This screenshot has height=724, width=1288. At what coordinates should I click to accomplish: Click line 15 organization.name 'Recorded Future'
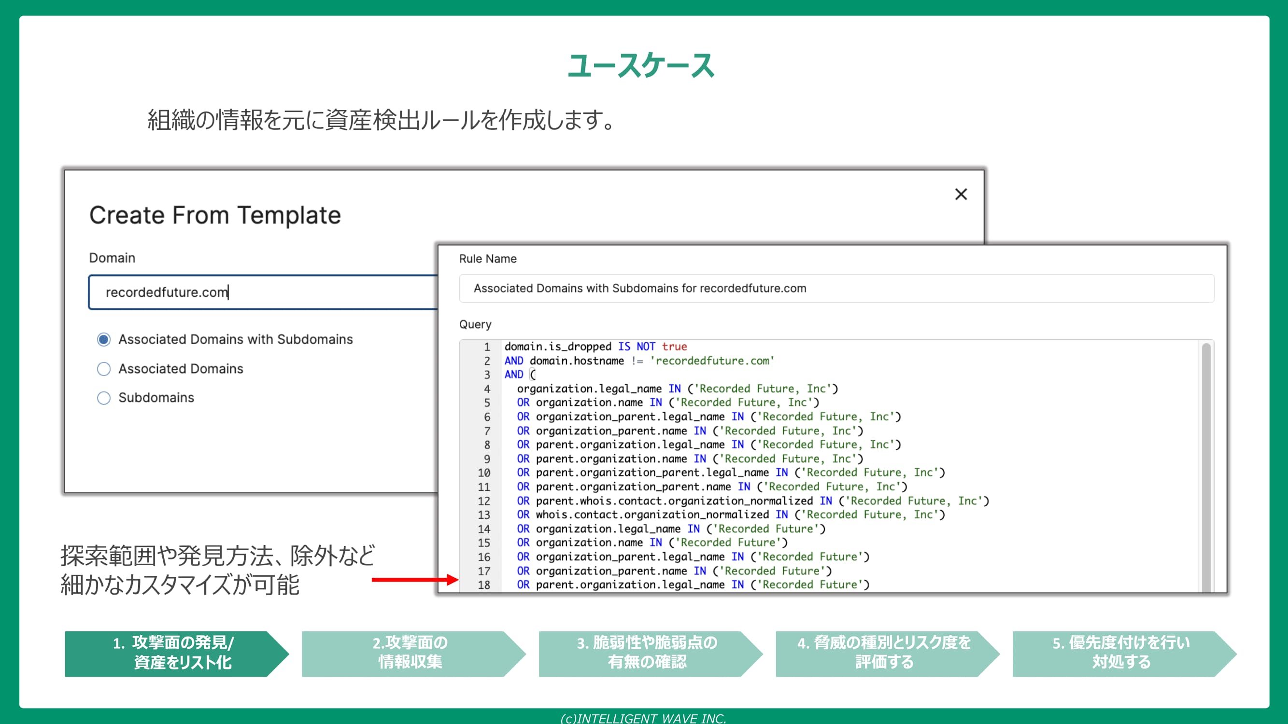tap(652, 543)
